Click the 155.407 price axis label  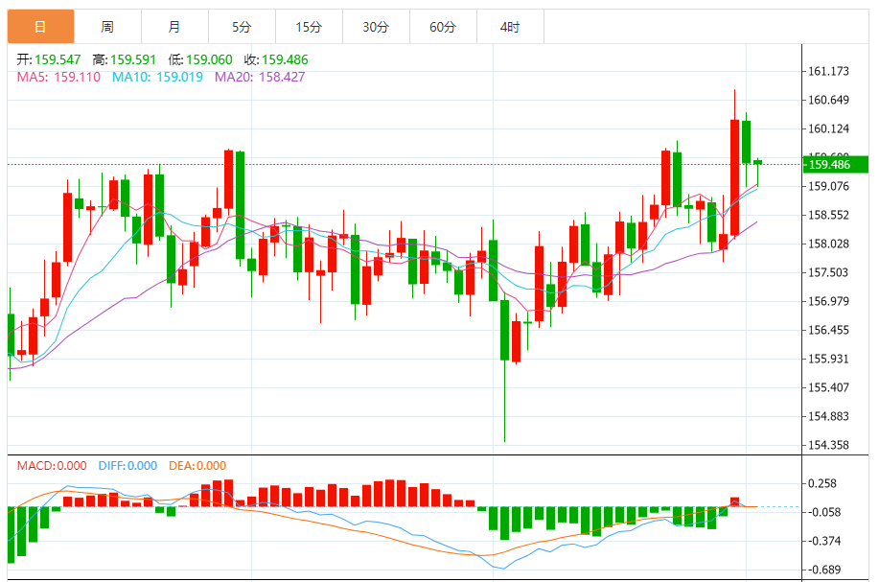[x=828, y=387]
